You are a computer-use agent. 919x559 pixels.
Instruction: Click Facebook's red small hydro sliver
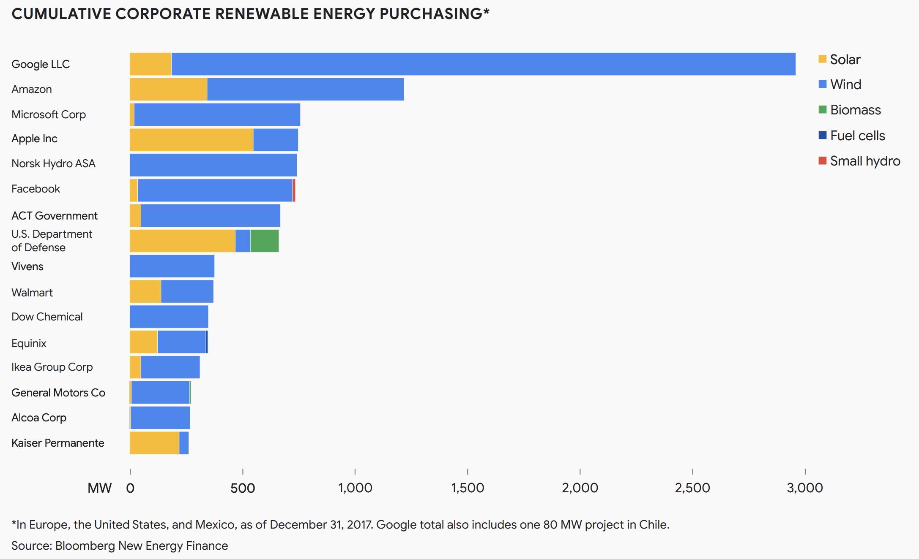click(x=294, y=190)
